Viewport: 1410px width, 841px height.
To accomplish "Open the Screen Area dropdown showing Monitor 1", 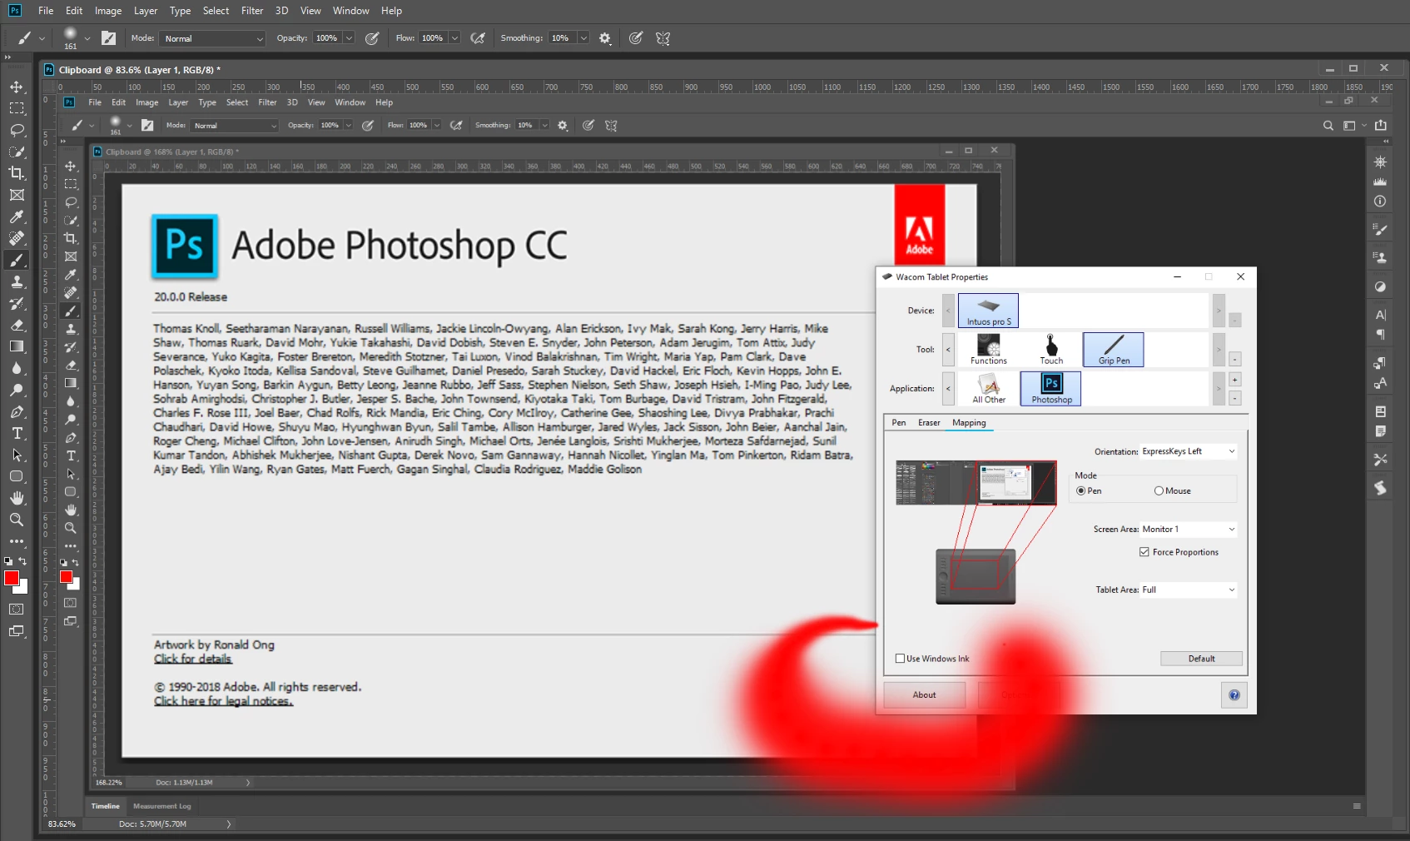I will tap(1189, 530).
